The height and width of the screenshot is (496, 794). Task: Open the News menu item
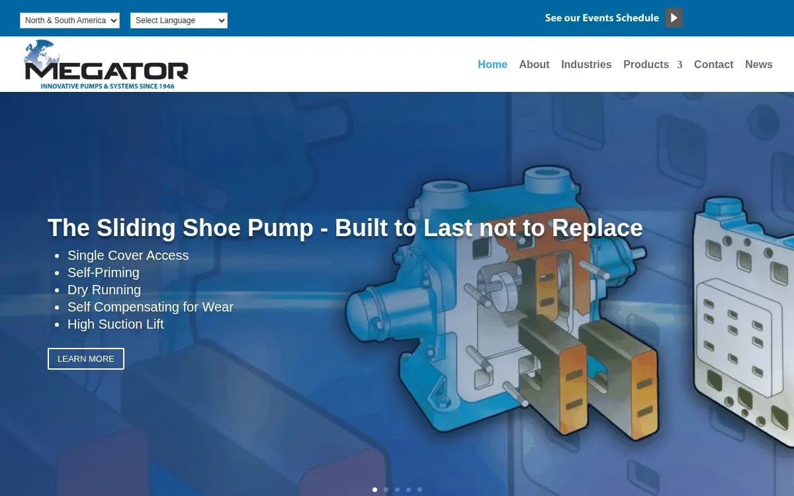coord(759,64)
